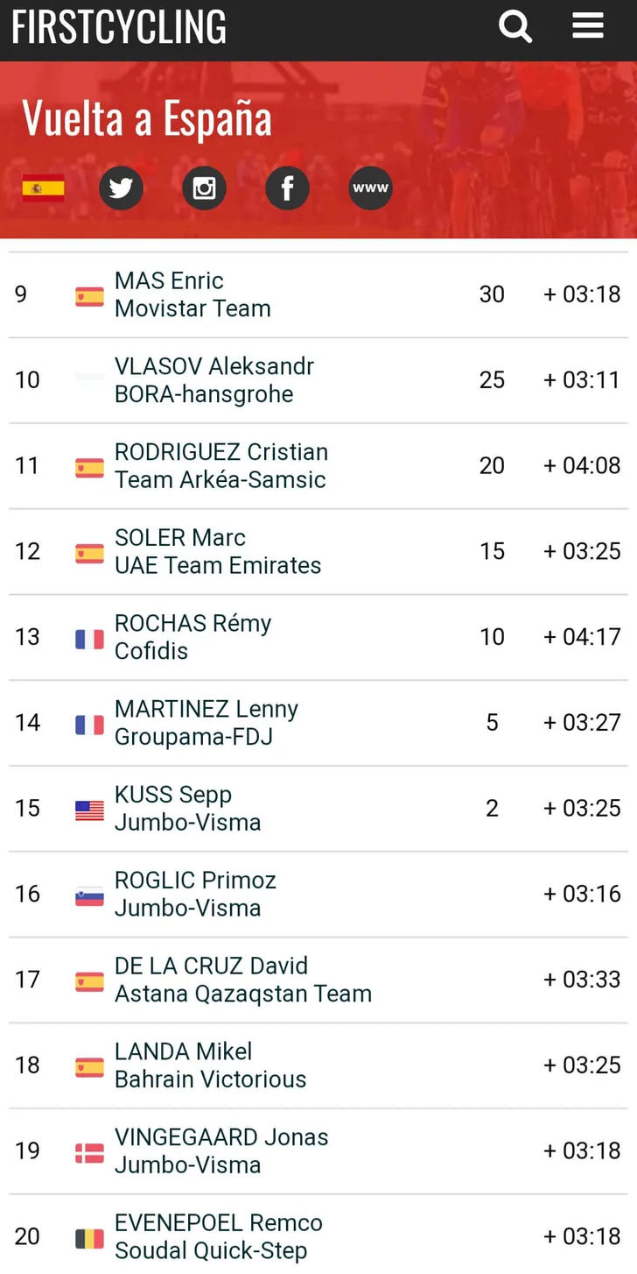Open the Vuelta's Facebook page
The image size is (637, 1274).
287,188
